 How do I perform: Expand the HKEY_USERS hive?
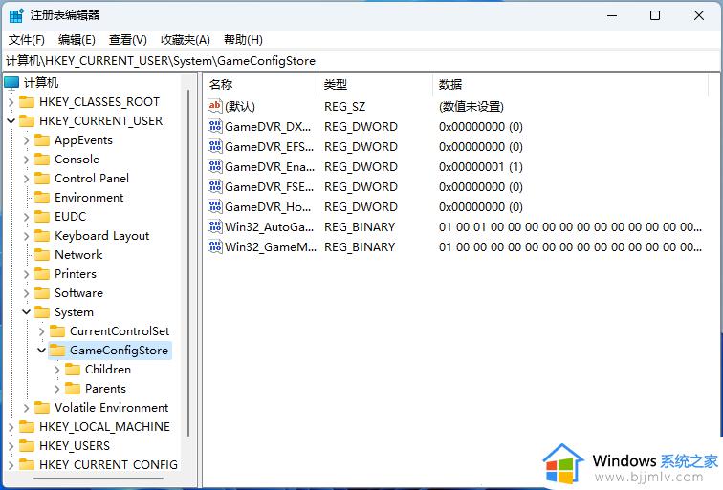[x=11, y=446]
